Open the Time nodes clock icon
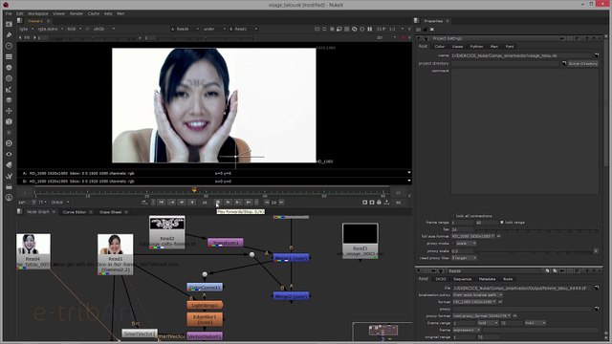This screenshot has height=344, width=612. tap(9, 46)
